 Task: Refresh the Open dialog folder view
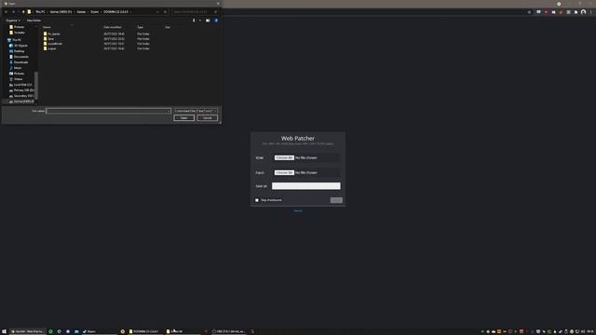(x=166, y=12)
